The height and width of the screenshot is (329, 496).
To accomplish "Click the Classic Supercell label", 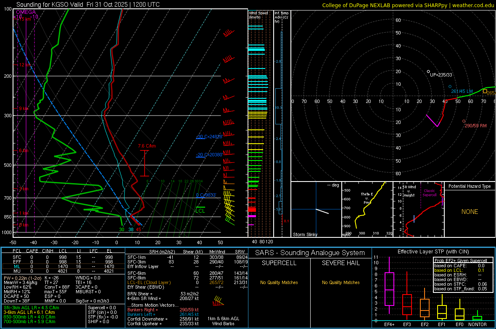I will point(430,193).
